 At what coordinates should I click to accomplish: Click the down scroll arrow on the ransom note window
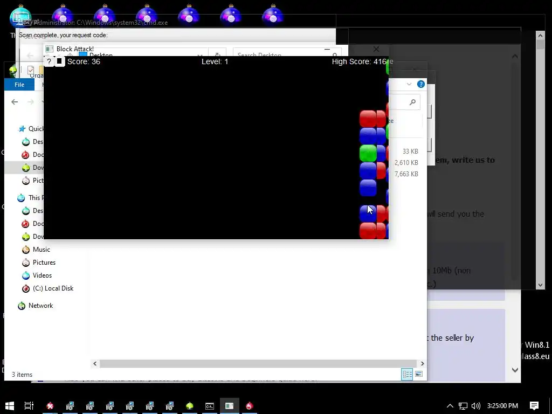515,370
